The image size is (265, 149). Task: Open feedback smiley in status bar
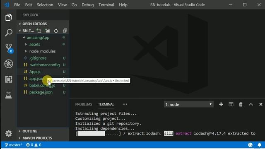coord(250,145)
